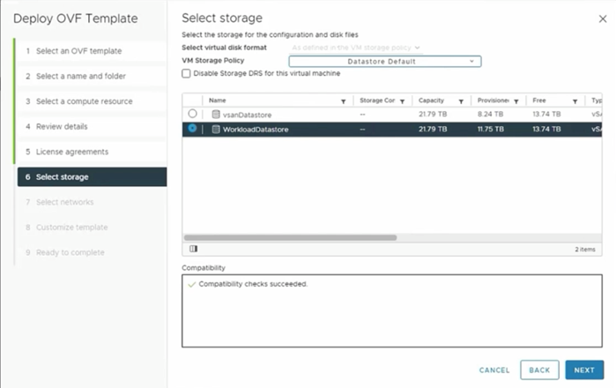Click the Free column filter icon
Screen dimensions: 616x388
(x=575, y=101)
